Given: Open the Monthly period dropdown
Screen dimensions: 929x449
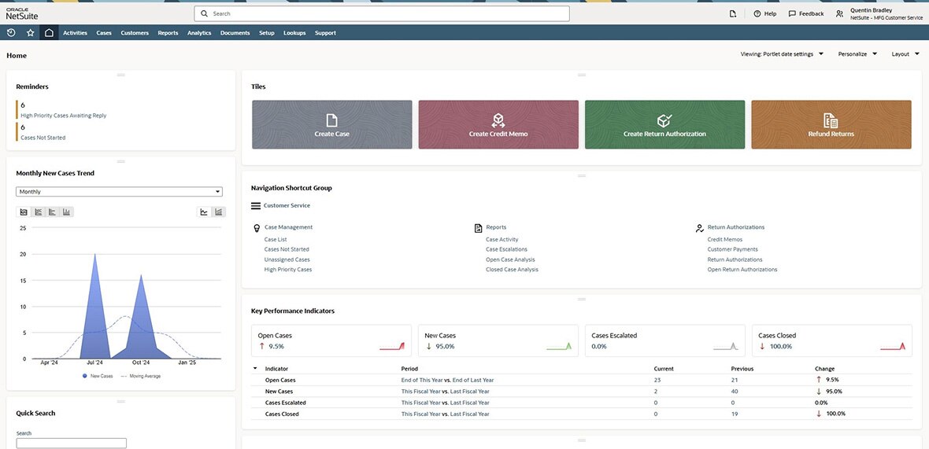Looking at the screenshot, I should click(119, 192).
